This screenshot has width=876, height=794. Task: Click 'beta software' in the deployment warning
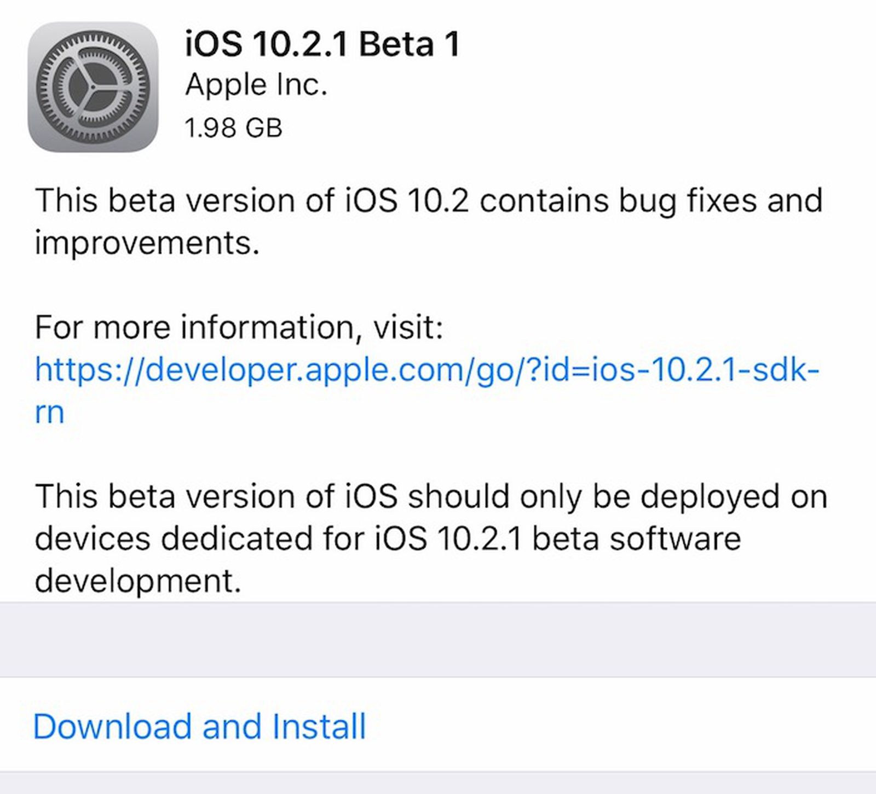636,538
